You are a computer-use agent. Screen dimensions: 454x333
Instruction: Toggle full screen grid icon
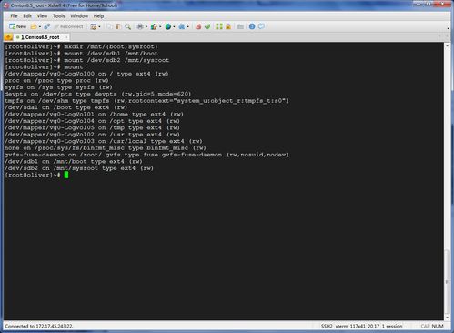(x=219, y=26)
